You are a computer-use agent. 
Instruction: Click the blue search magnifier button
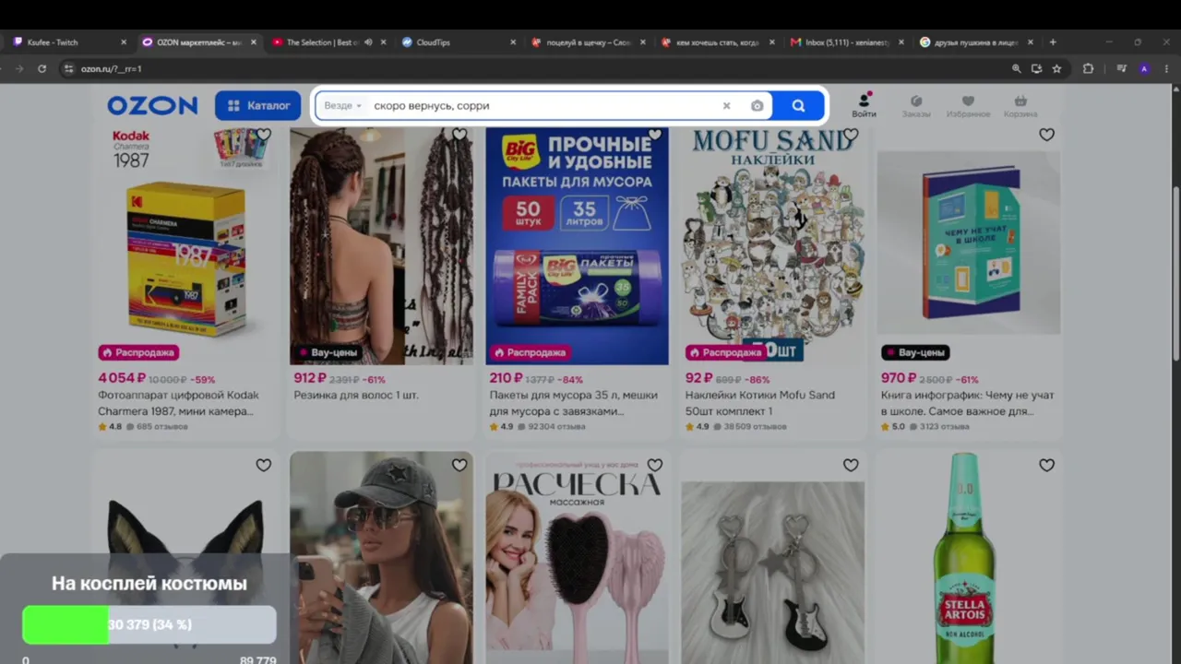click(x=798, y=106)
